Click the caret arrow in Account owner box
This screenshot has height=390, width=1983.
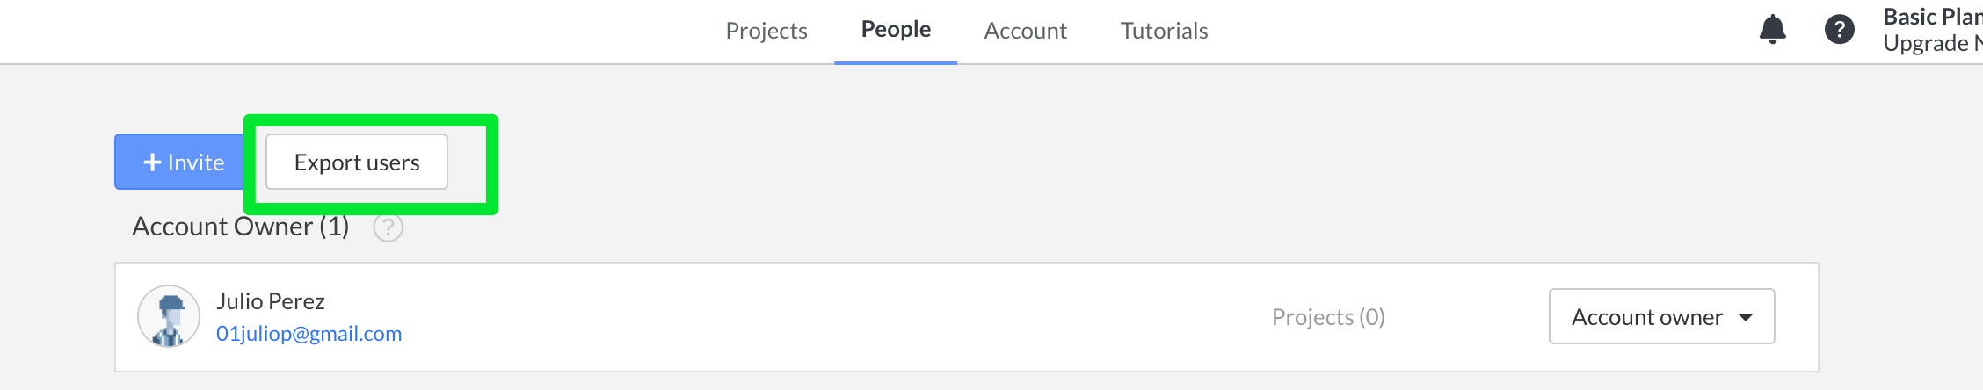coord(1746,317)
